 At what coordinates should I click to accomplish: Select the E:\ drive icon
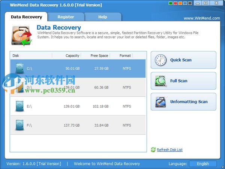tap(19, 106)
